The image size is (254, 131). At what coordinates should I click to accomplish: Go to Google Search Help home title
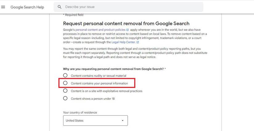coord(27,7)
